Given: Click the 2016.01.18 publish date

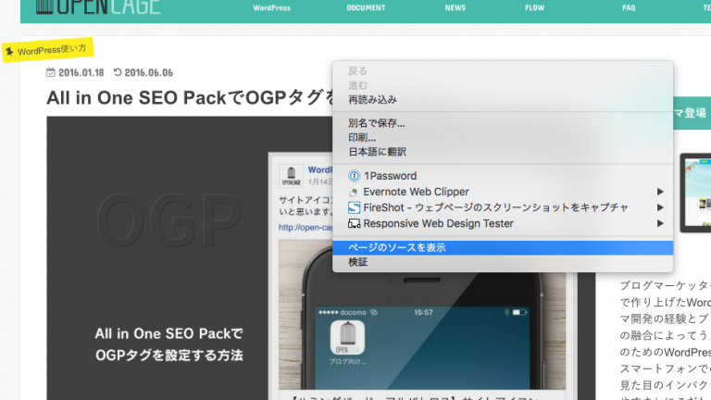Looking at the screenshot, I should 81,72.
